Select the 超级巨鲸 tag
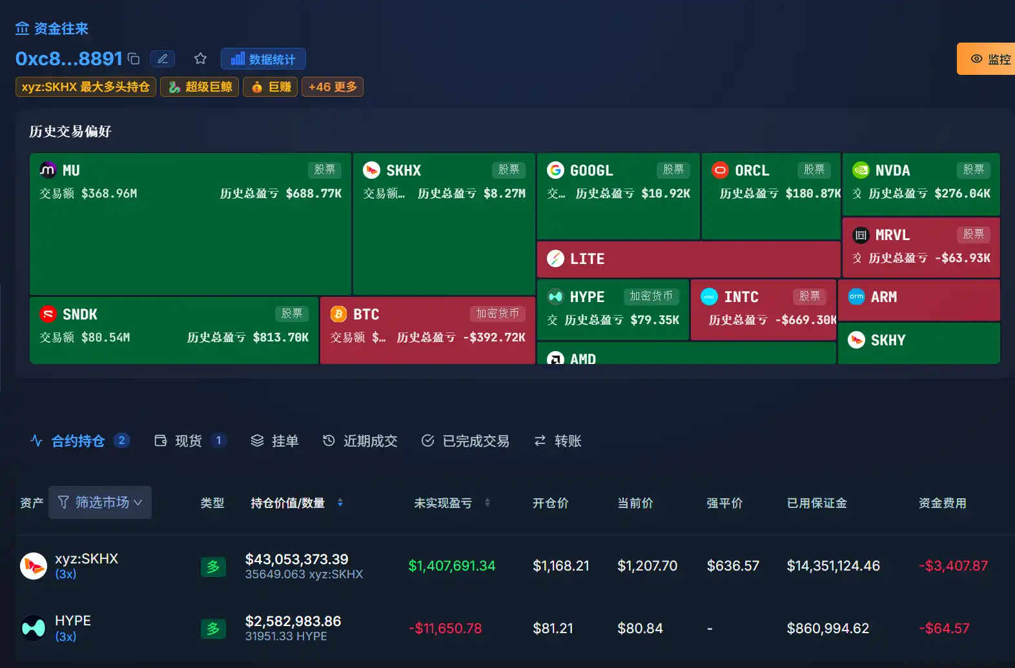Screen dimensions: 1015x668 pos(200,86)
